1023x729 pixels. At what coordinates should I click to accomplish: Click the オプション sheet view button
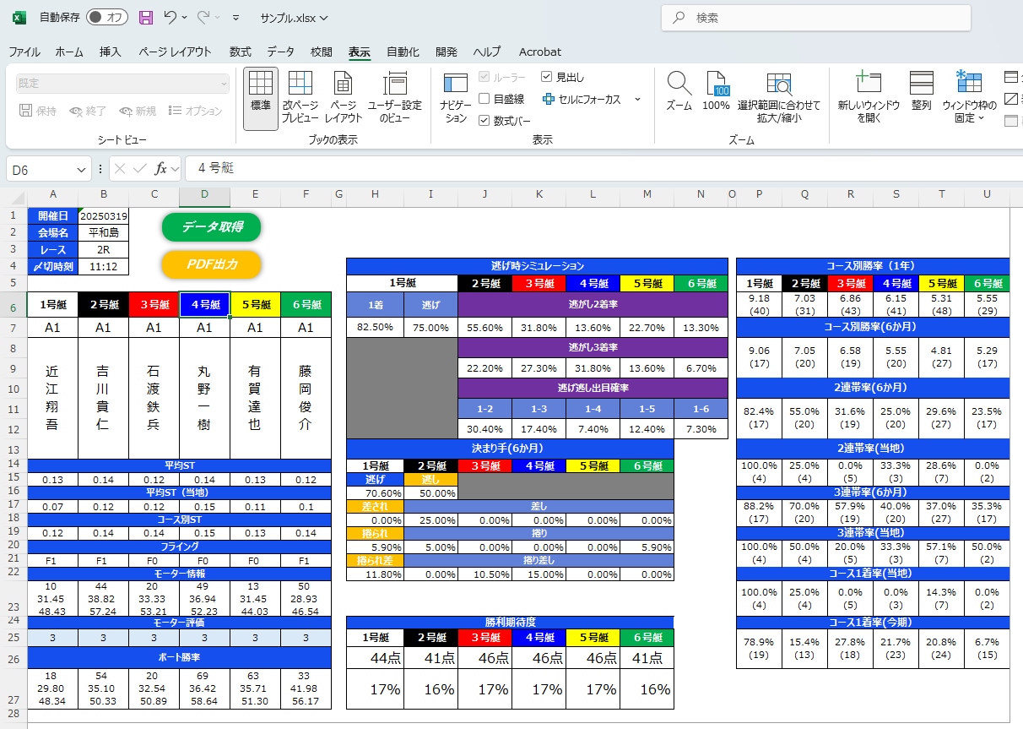point(195,111)
